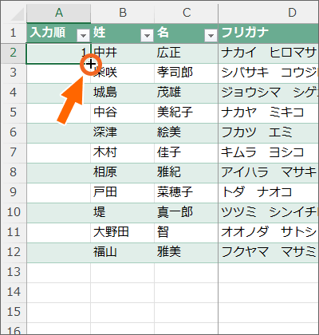319x335 pixels.
Task: Select row 12 header
Action: (14, 252)
